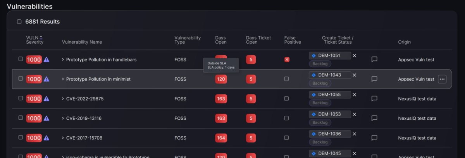
Task: Remove ticket DEM-1043 with X icon
Action: point(354,75)
